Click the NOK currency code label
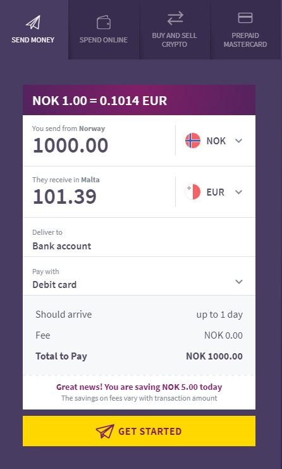This screenshot has width=282, height=469. point(216,141)
